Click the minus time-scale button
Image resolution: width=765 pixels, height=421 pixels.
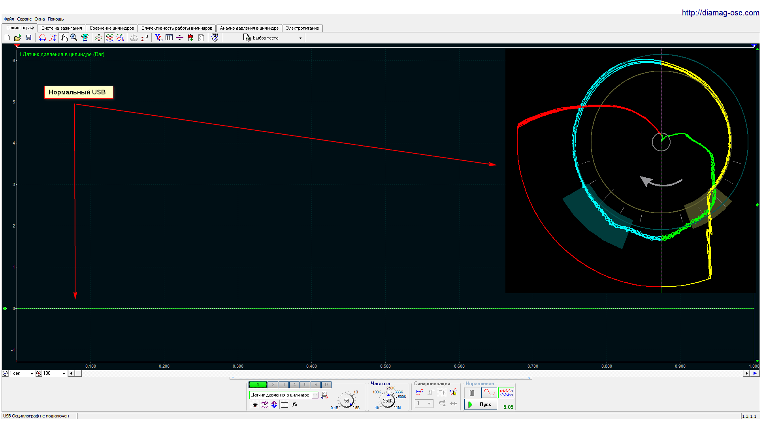pyautogui.click(x=5, y=373)
